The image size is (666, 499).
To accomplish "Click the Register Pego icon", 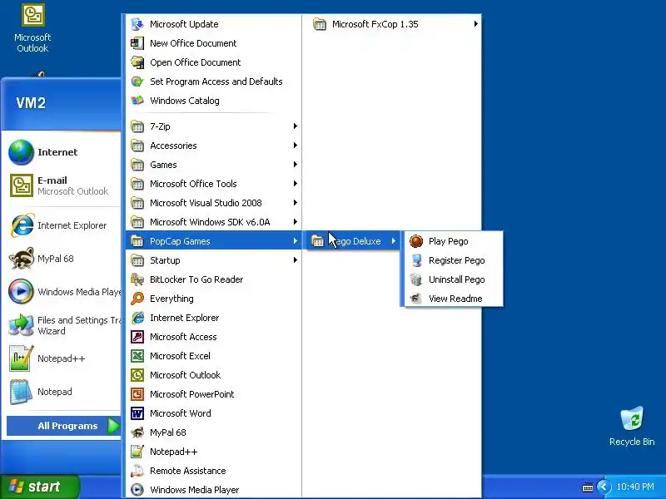I will pos(416,260).
